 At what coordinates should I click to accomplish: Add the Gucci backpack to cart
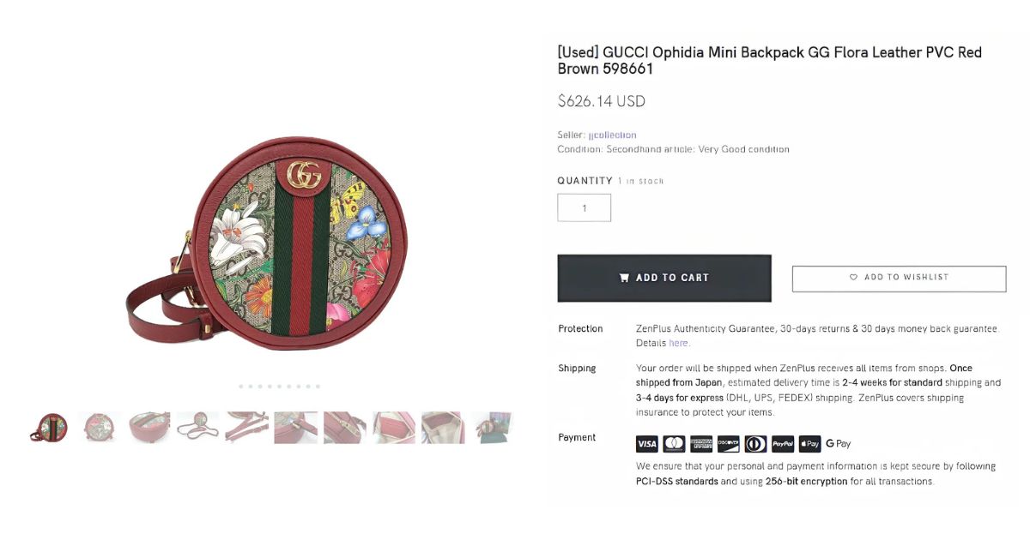click(x=663, y=278)
